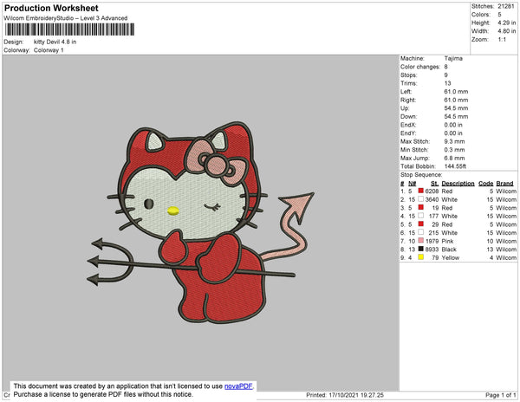Select total bobbin value '144.55ft'
The image size is (520, 402).
455,166
